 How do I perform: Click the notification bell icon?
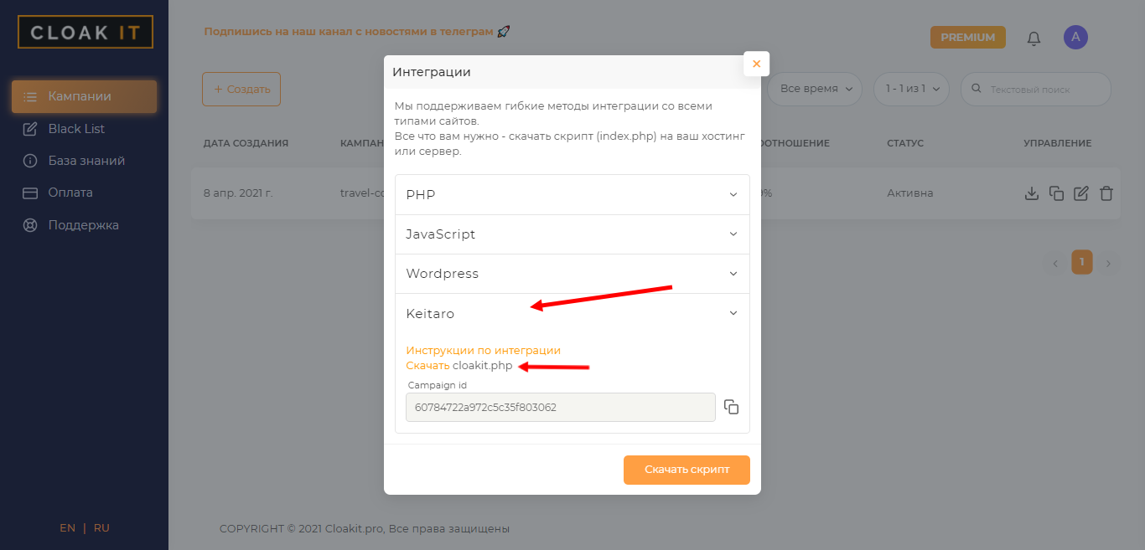[x=1034, y=38]
